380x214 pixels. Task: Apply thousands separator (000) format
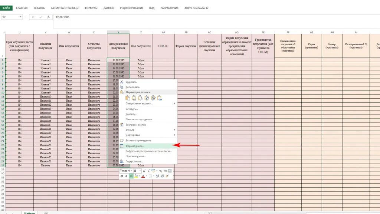pyautogui.click(x=165, y=171)
